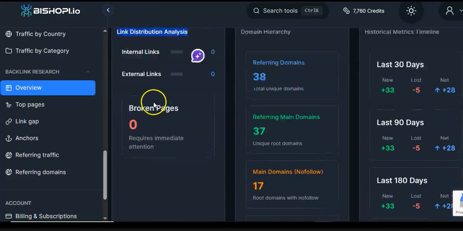Click the coins icon next to 7,760 Credits
Viewport: 463px width, 231px height.
[346, 11]
